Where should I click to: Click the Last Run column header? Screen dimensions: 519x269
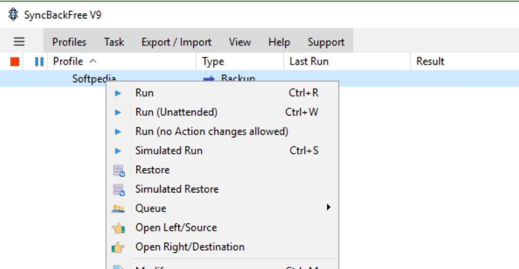click(309, 61)
